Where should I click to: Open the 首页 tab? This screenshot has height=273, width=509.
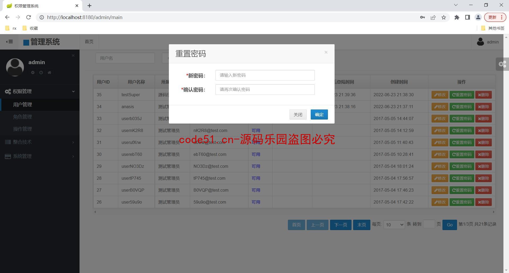pos(89,42)
